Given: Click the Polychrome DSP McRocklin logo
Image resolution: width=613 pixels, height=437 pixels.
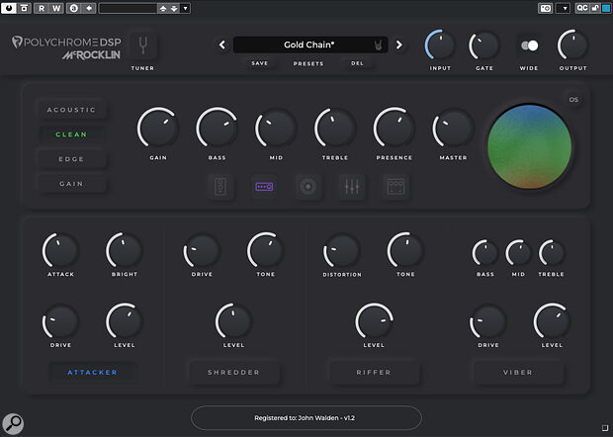Looking at the screenshot, I should tap(66, 48).
